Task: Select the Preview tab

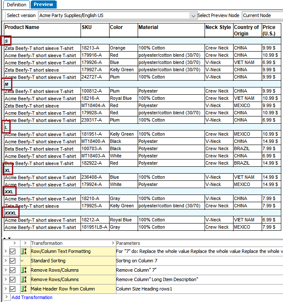Action: click(43, 5)
